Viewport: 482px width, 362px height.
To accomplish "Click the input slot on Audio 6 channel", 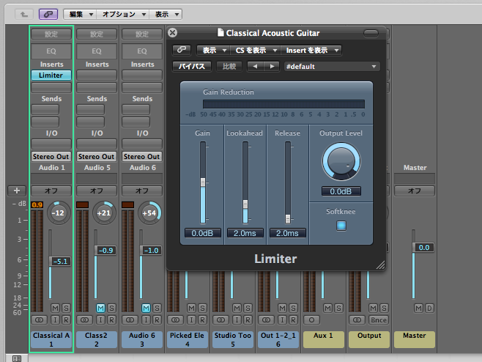I will coord(142,144).
